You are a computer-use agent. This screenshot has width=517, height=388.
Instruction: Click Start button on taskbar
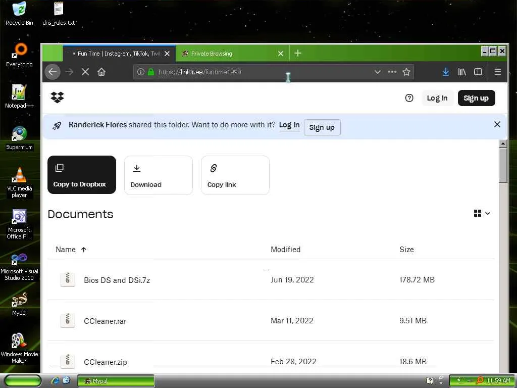point(23,381)
